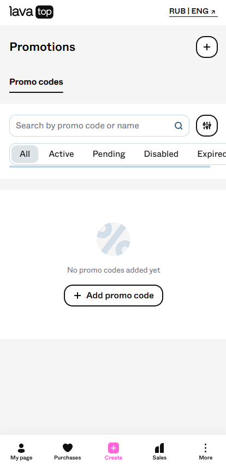
Task: Click the percent placeholder illustration
Action: 114,239
